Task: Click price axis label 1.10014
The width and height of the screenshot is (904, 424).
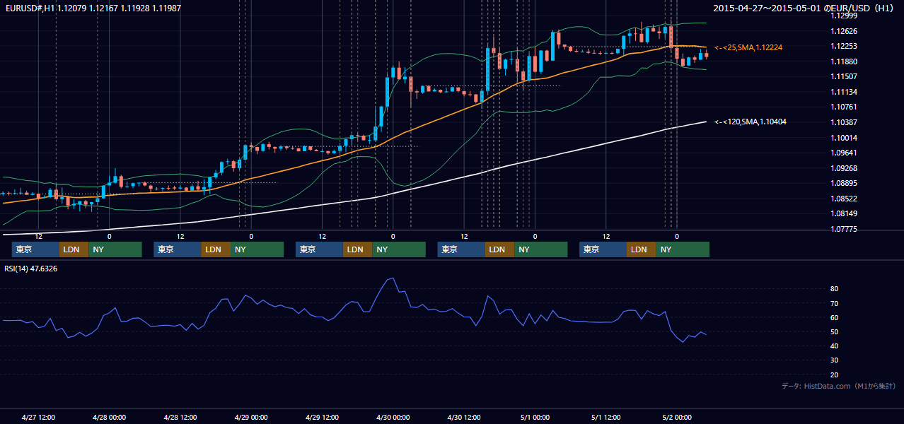Action: click(x=844, y=138)
